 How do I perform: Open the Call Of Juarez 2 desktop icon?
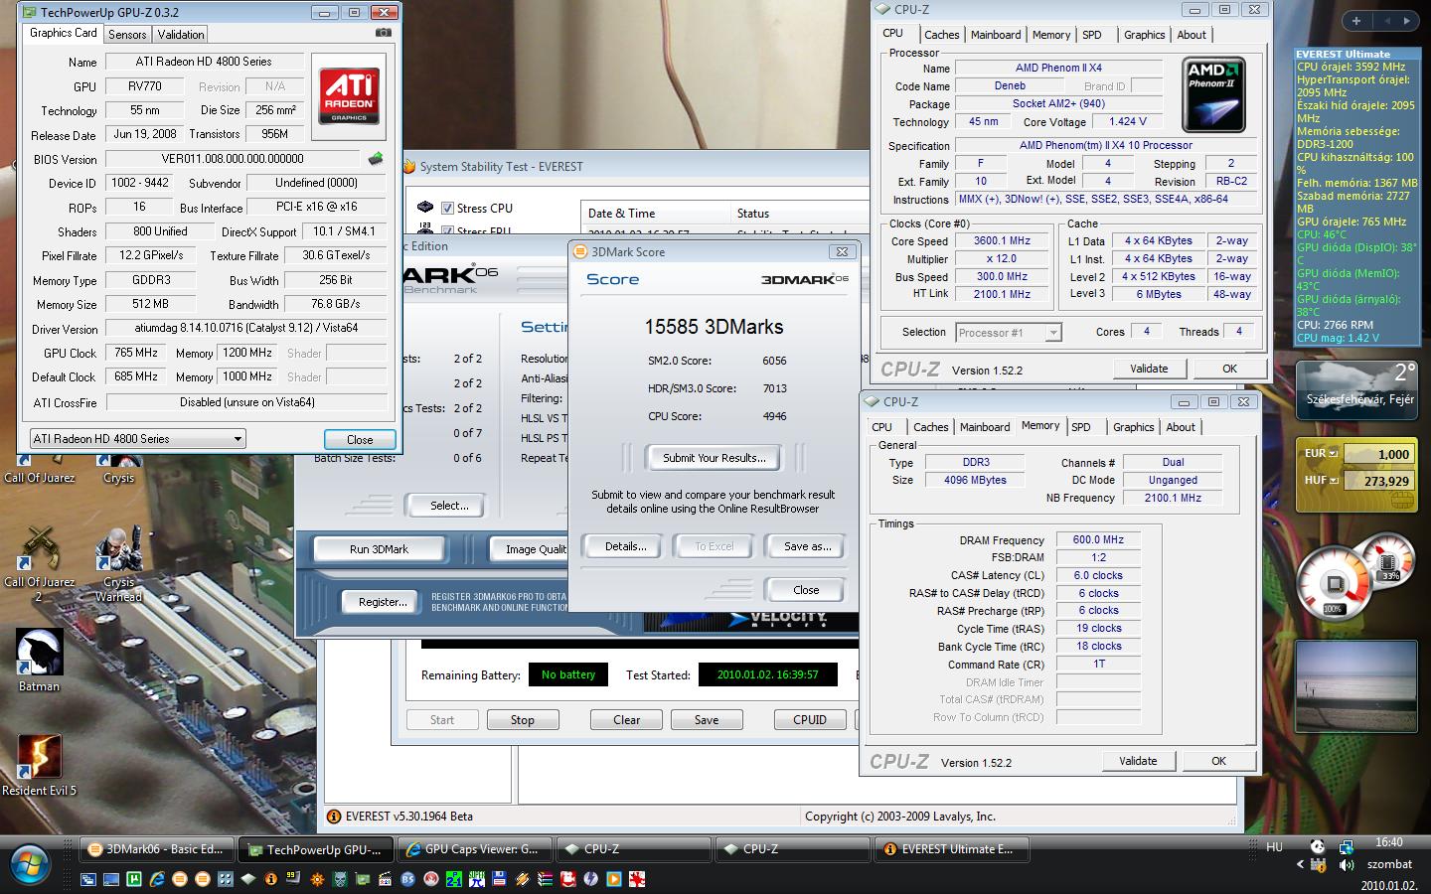(x=40, y=564)
